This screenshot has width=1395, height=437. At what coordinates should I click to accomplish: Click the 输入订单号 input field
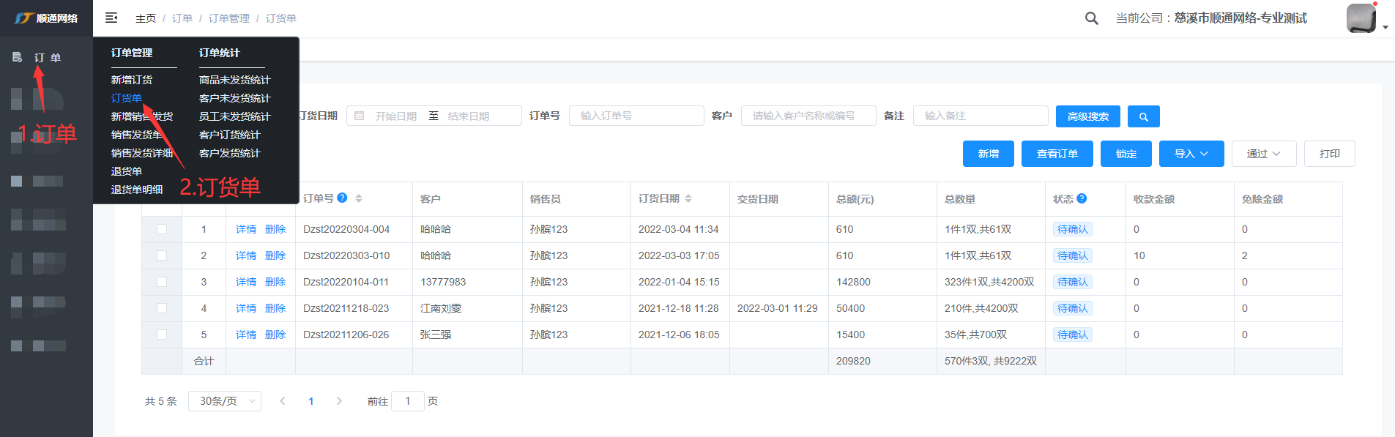[636, 116]
